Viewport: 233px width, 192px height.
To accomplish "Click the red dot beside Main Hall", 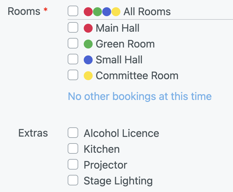I will click(88, 28).
